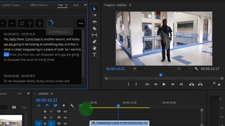This screenshot has height=126, width=225.
Task: Click the refresh transcript icon
Action: [x=22, y=23]
